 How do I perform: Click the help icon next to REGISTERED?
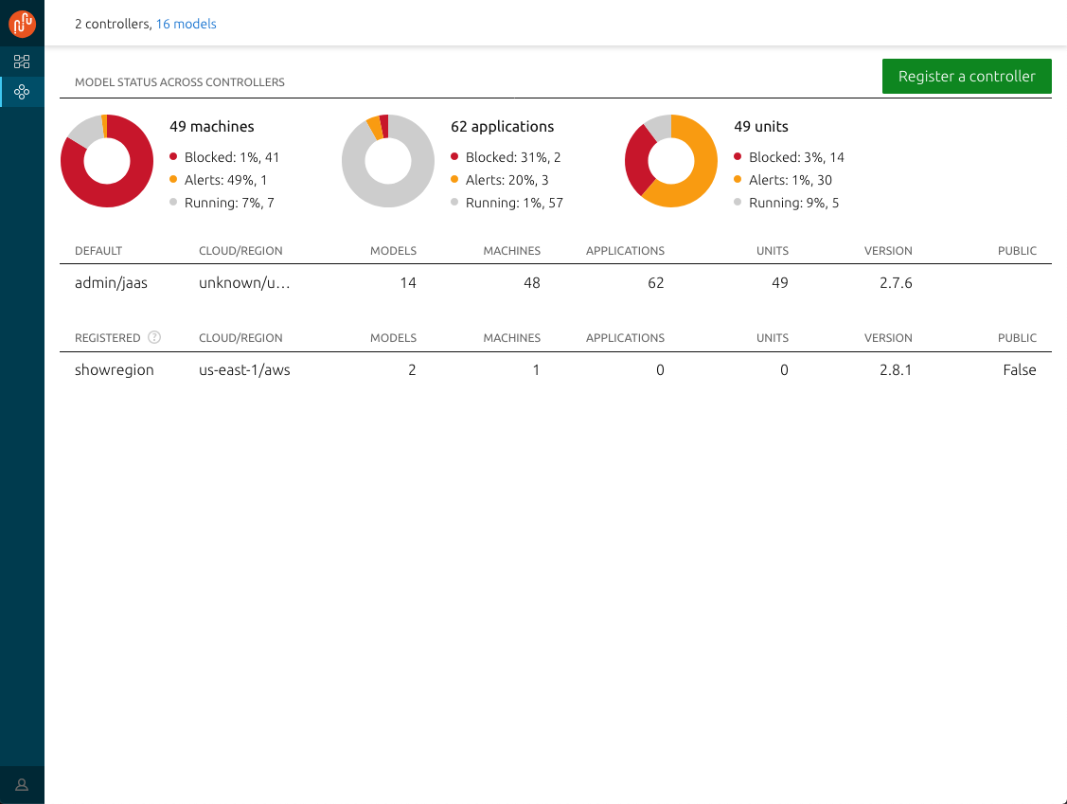coord(154,337)
